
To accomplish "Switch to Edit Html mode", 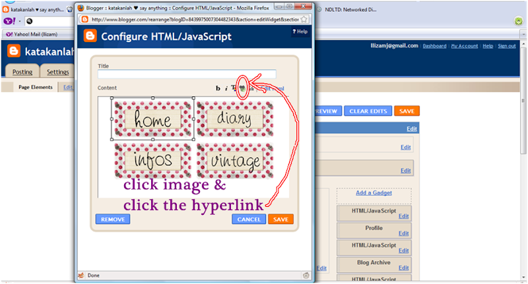I will [272, 88].
